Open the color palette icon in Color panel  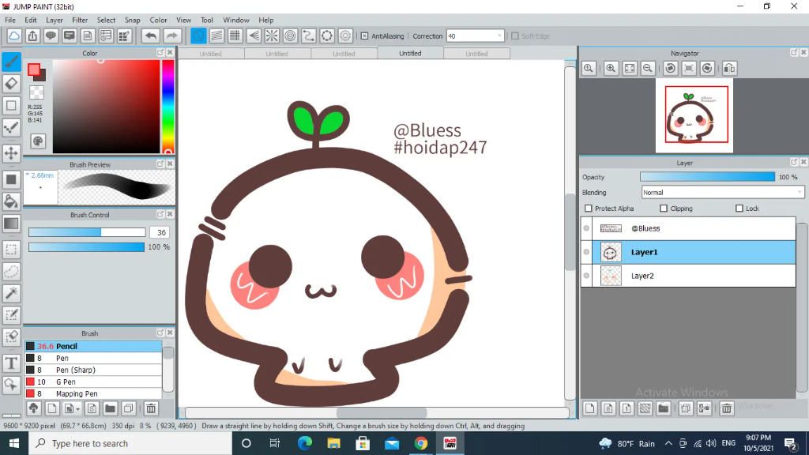pyautogui.click(x=38, y=141)
